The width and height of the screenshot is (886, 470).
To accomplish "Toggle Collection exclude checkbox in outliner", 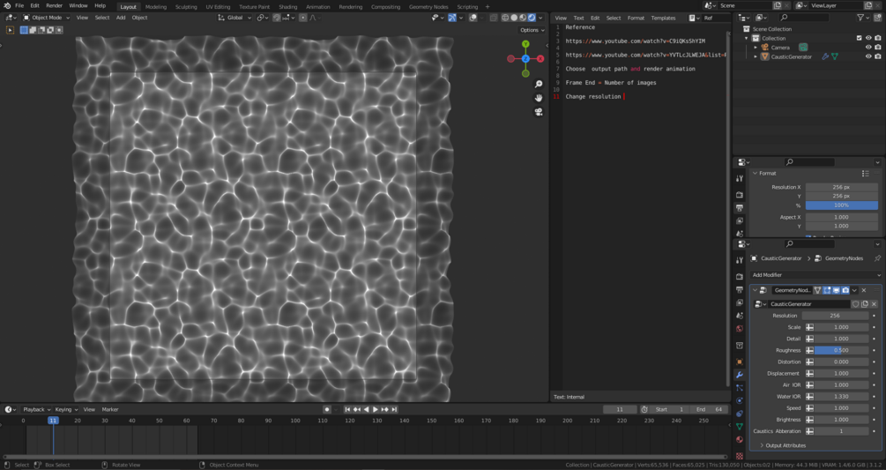I will 859,38.
